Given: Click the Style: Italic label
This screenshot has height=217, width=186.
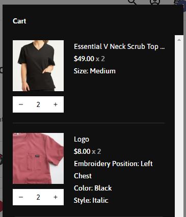Looking at the screenshot, I should click(x=91, y=200).
